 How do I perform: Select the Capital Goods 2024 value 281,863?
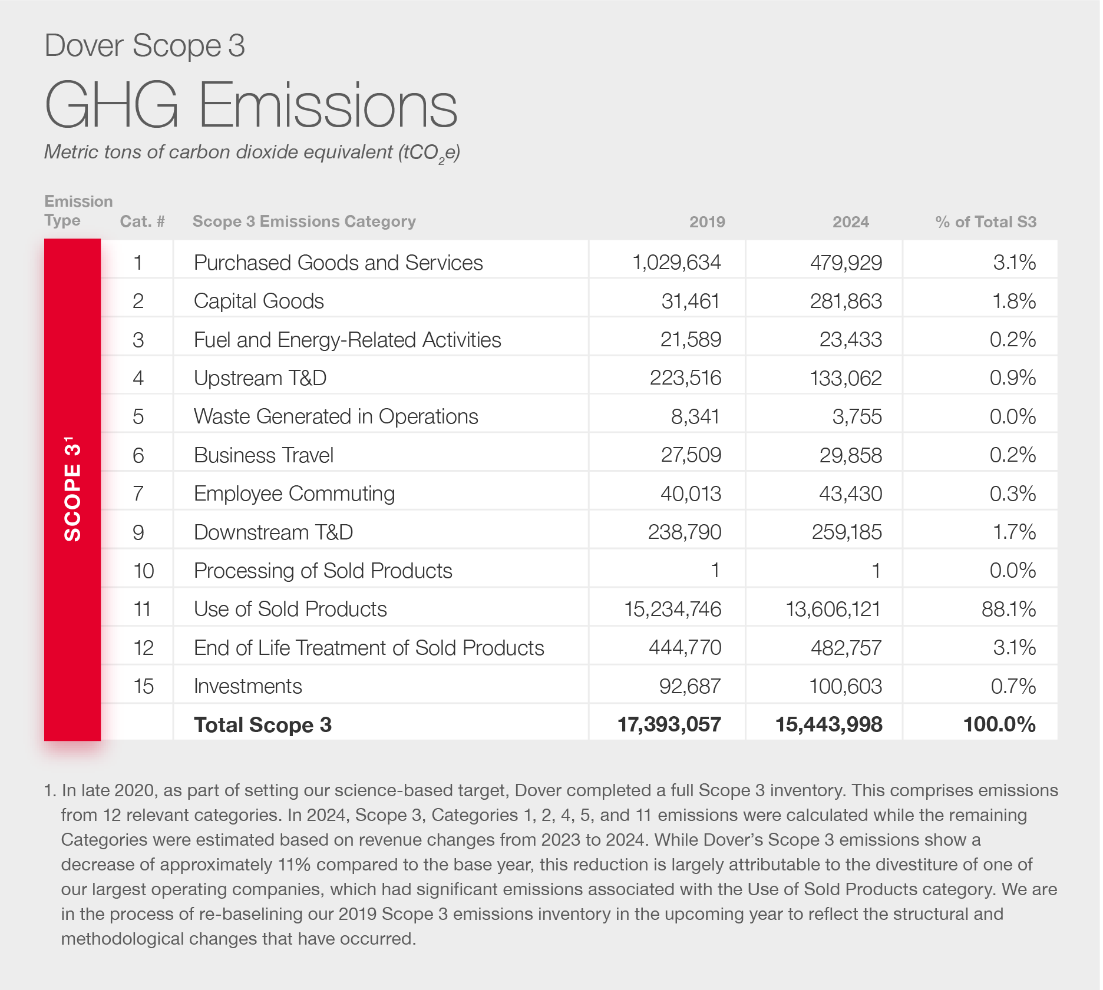pyautogui.click(x=846, y=302)
